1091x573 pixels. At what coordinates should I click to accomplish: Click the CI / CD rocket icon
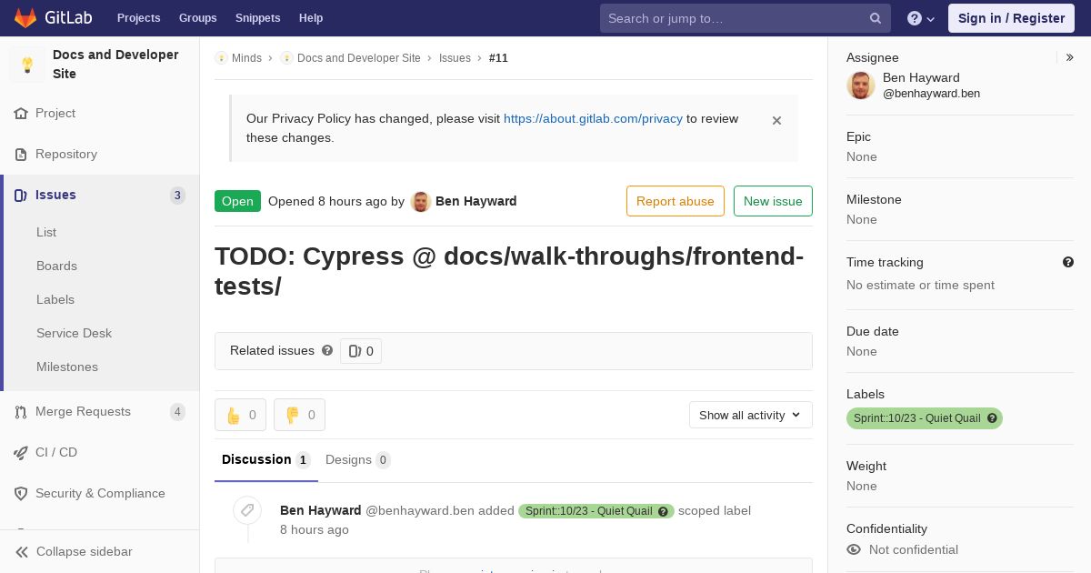tap(21, 453)
